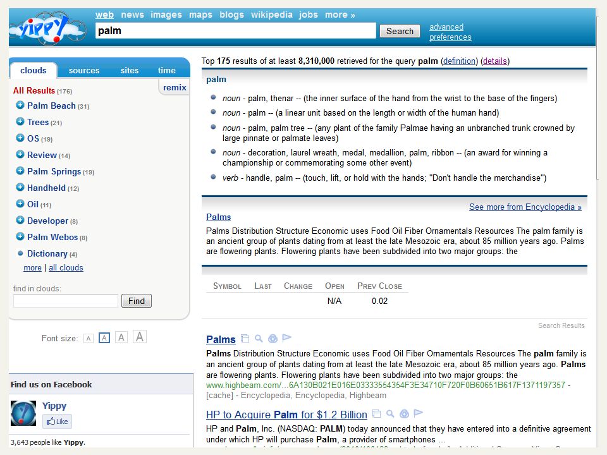Expand the OS cloud plus icon
This screenshot has width=607, height=455.
point(20,138)
